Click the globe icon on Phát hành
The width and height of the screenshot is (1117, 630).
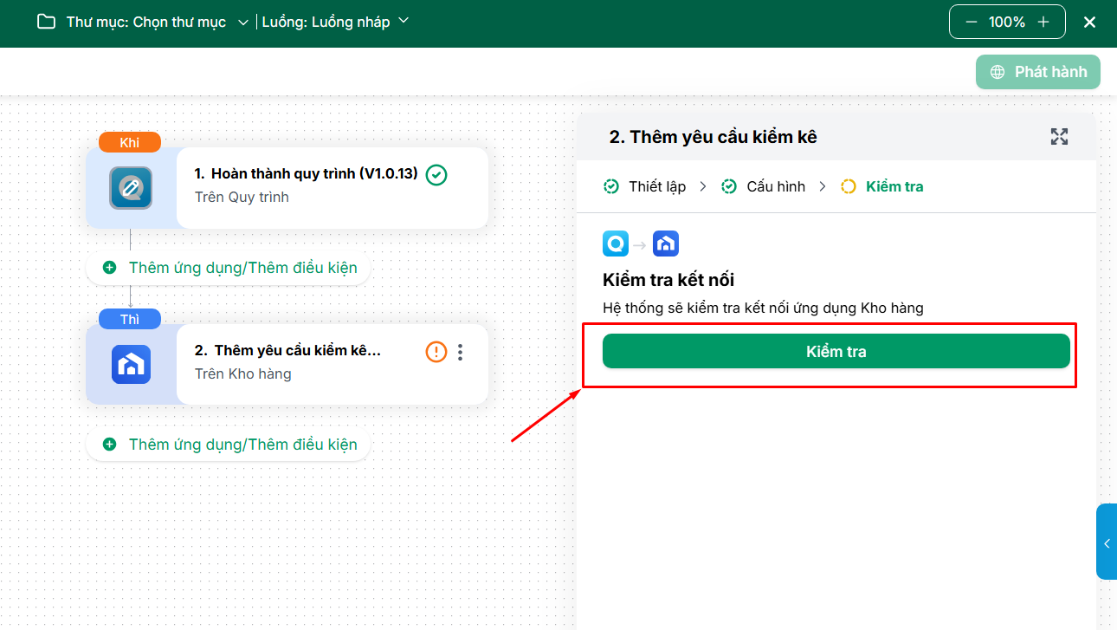click(998, 72)
